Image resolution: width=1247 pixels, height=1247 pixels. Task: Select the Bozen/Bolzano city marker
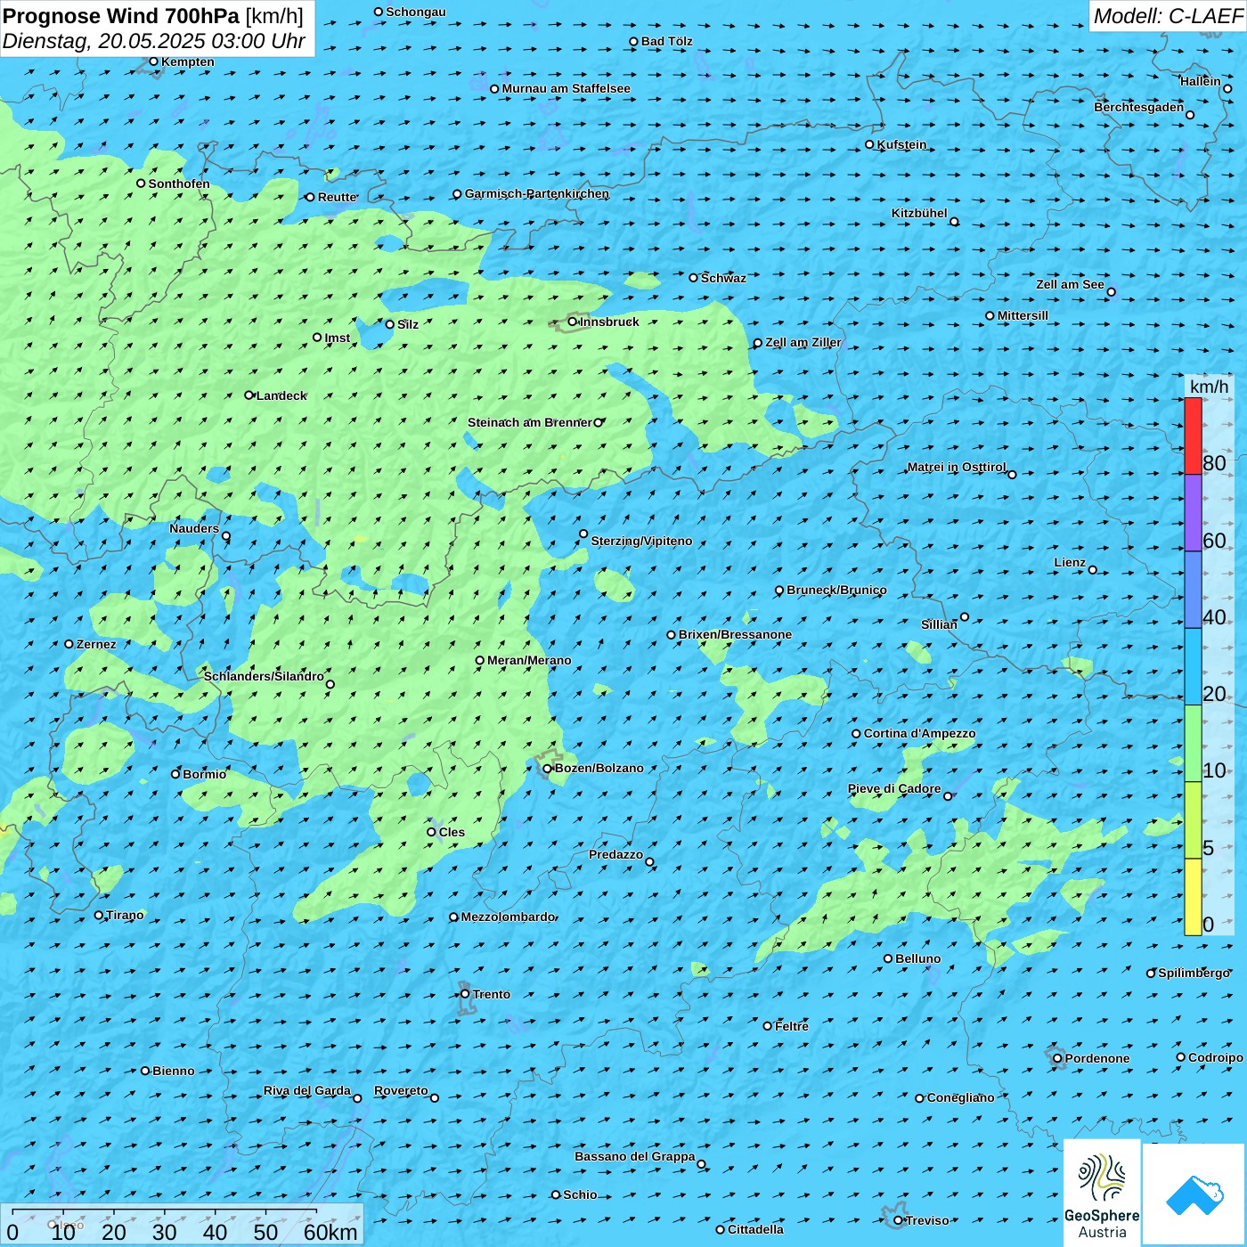(548, 768)
